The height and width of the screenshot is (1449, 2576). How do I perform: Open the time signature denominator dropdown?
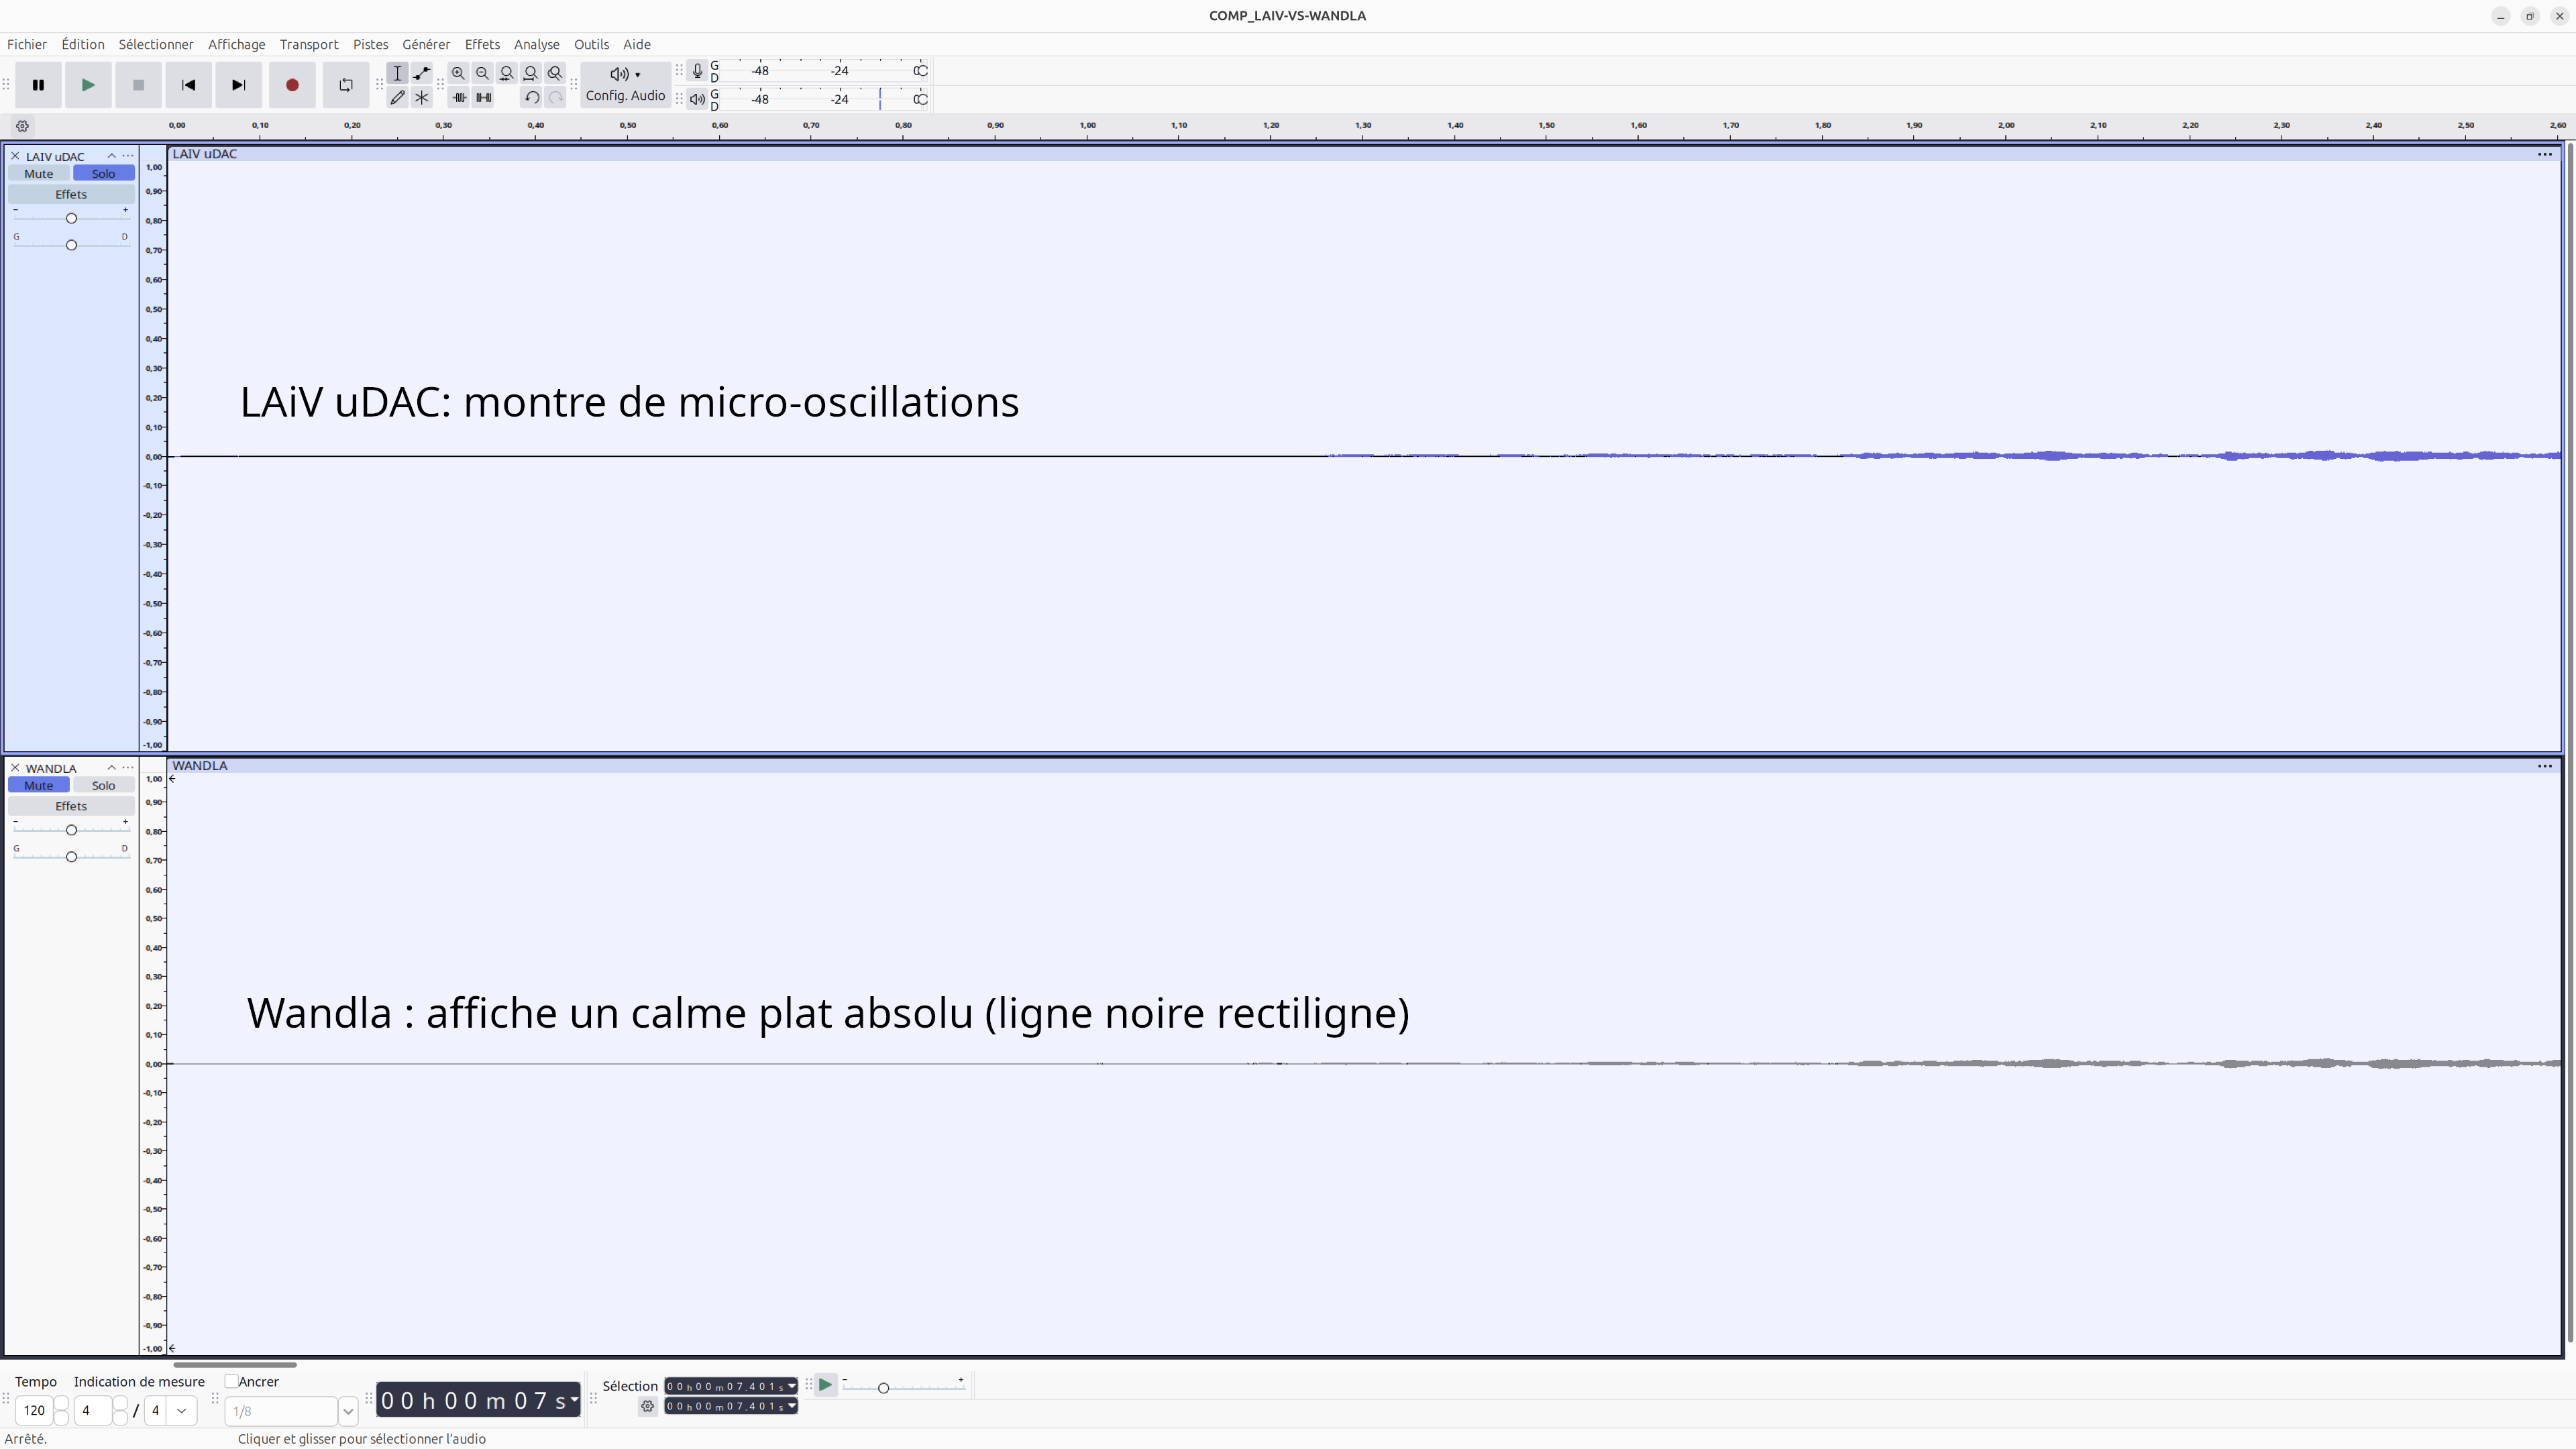181,1411
